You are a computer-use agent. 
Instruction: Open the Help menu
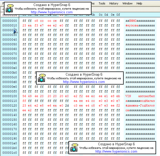139,3
